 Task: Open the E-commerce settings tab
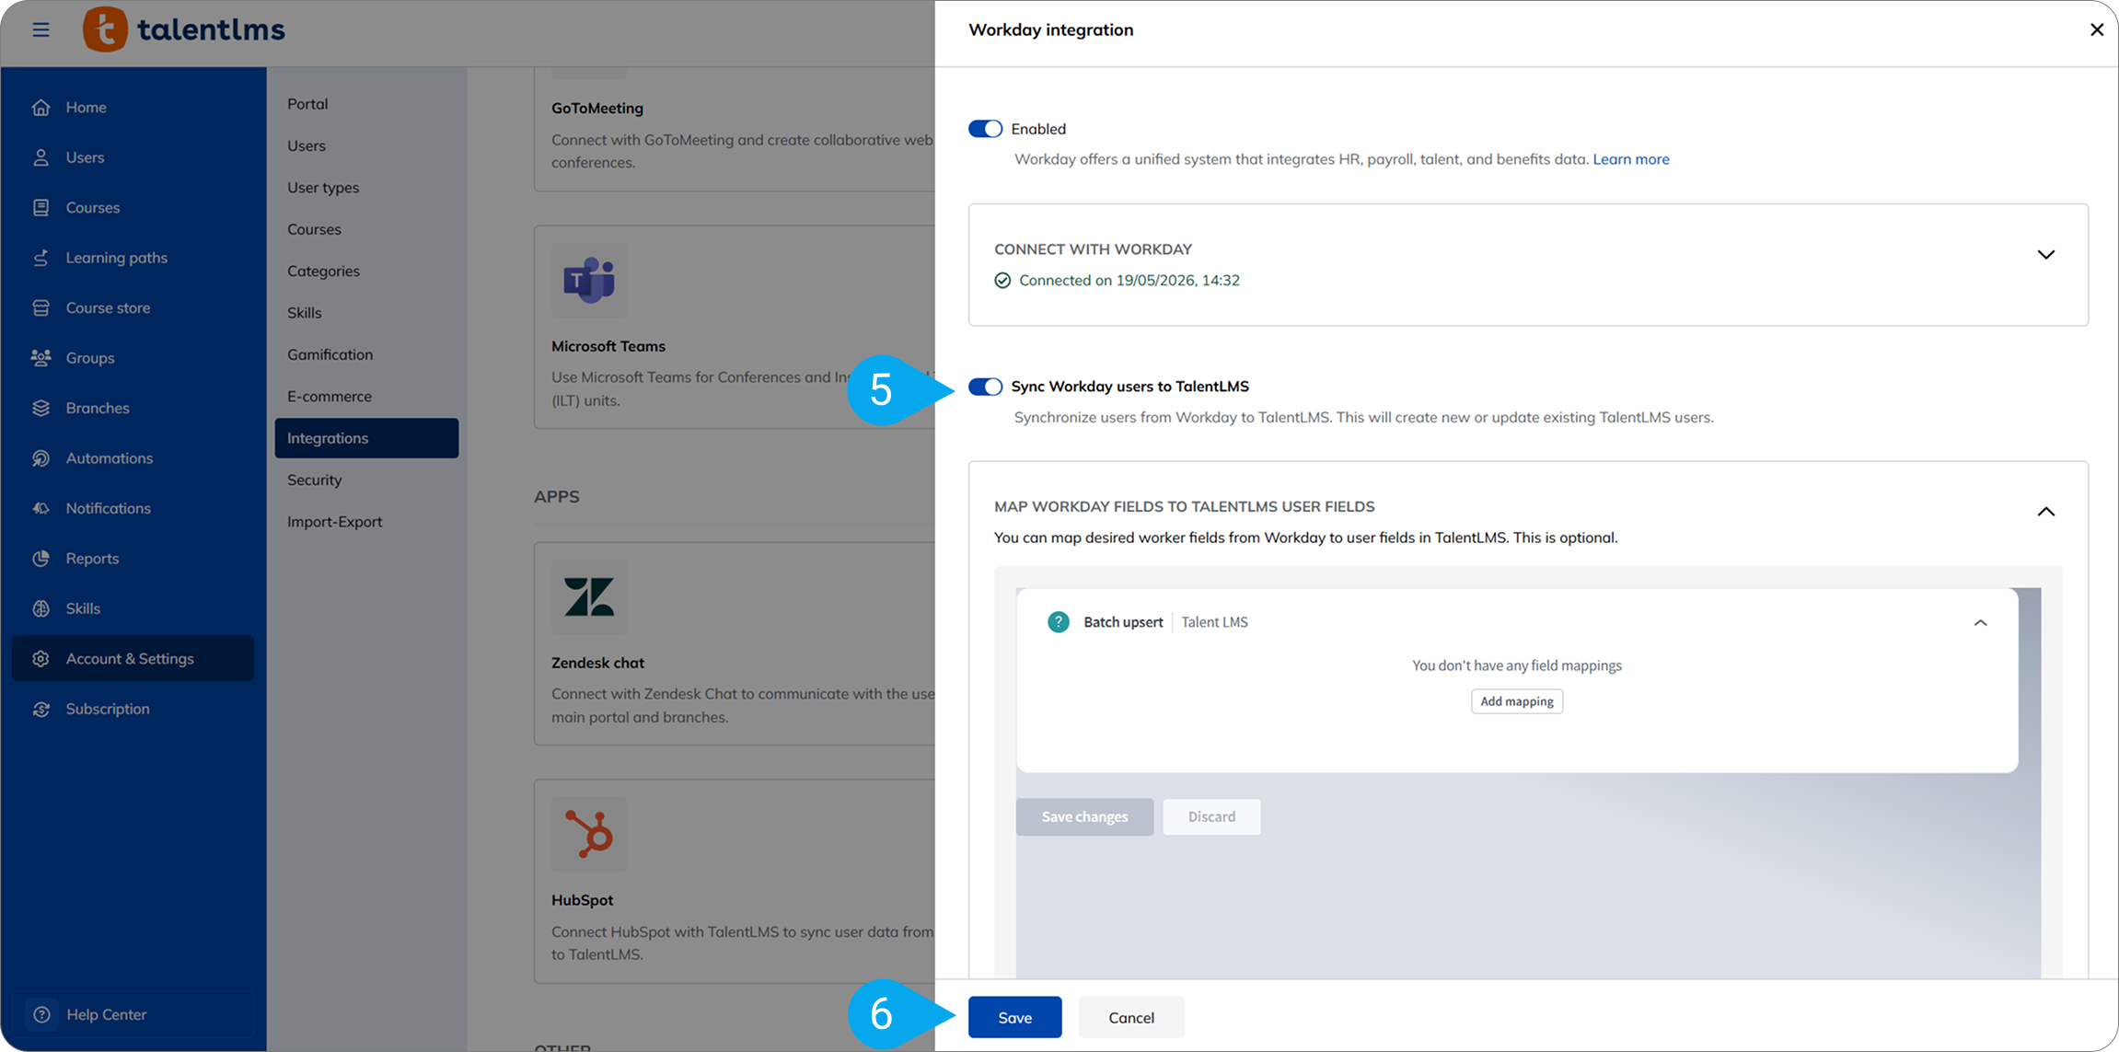pos(330,397)
